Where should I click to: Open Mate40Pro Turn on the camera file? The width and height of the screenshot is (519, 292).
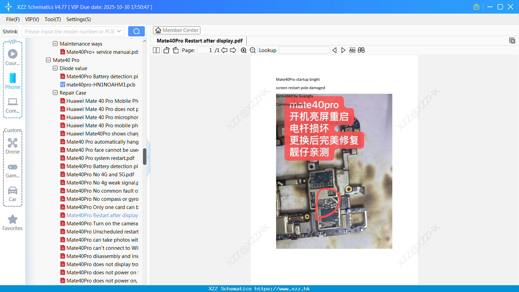[99, 223]
